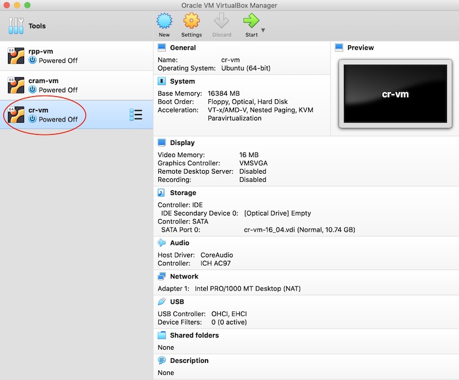Click the cr-vm preview thumbnail
This screenshot has width=459, height=380.
pos(395,93)
